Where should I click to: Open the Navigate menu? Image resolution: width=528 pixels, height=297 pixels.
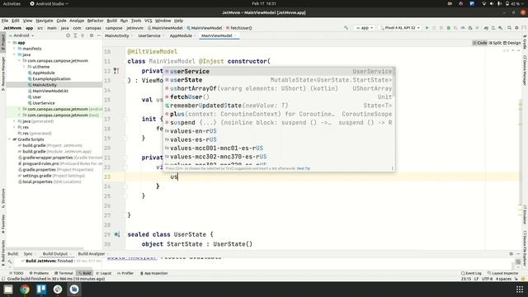point(45,21)
